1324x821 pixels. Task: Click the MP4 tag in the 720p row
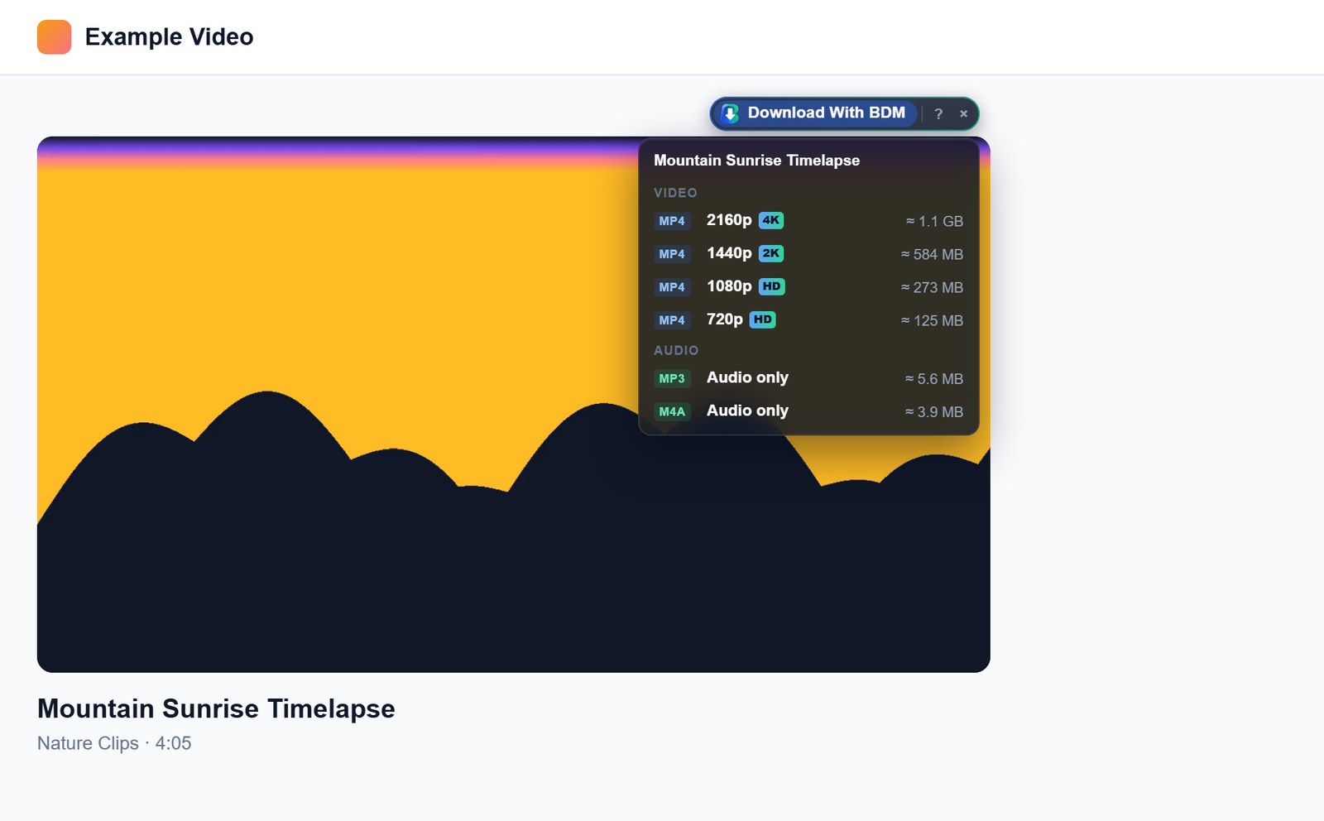(x=672, y=320)
